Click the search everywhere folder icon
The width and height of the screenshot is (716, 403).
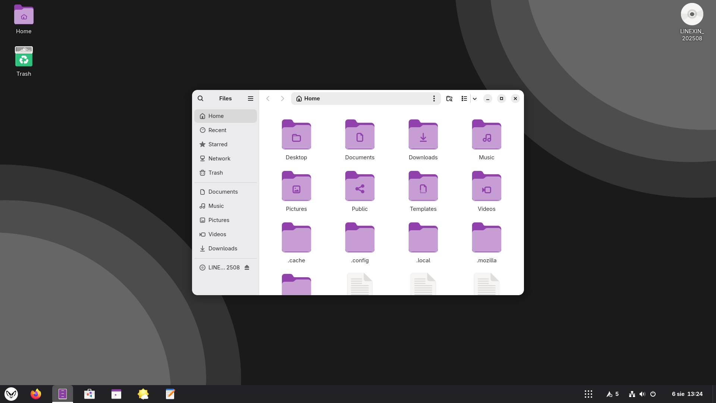(x=449, y=99)
